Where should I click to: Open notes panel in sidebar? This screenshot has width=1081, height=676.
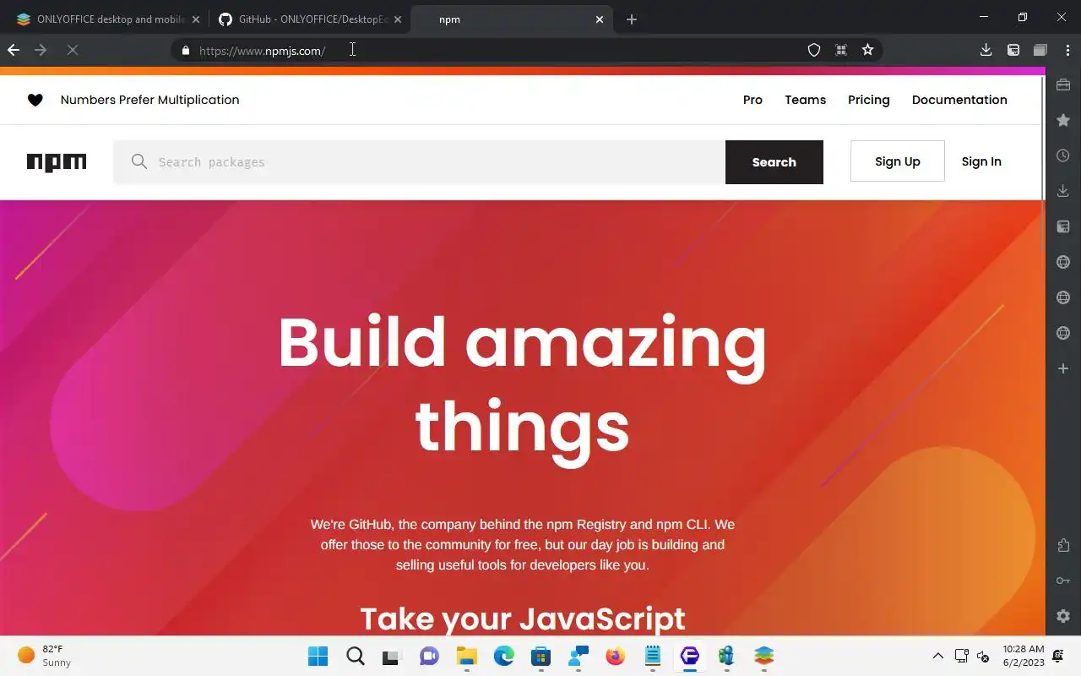pos(1063,226)
